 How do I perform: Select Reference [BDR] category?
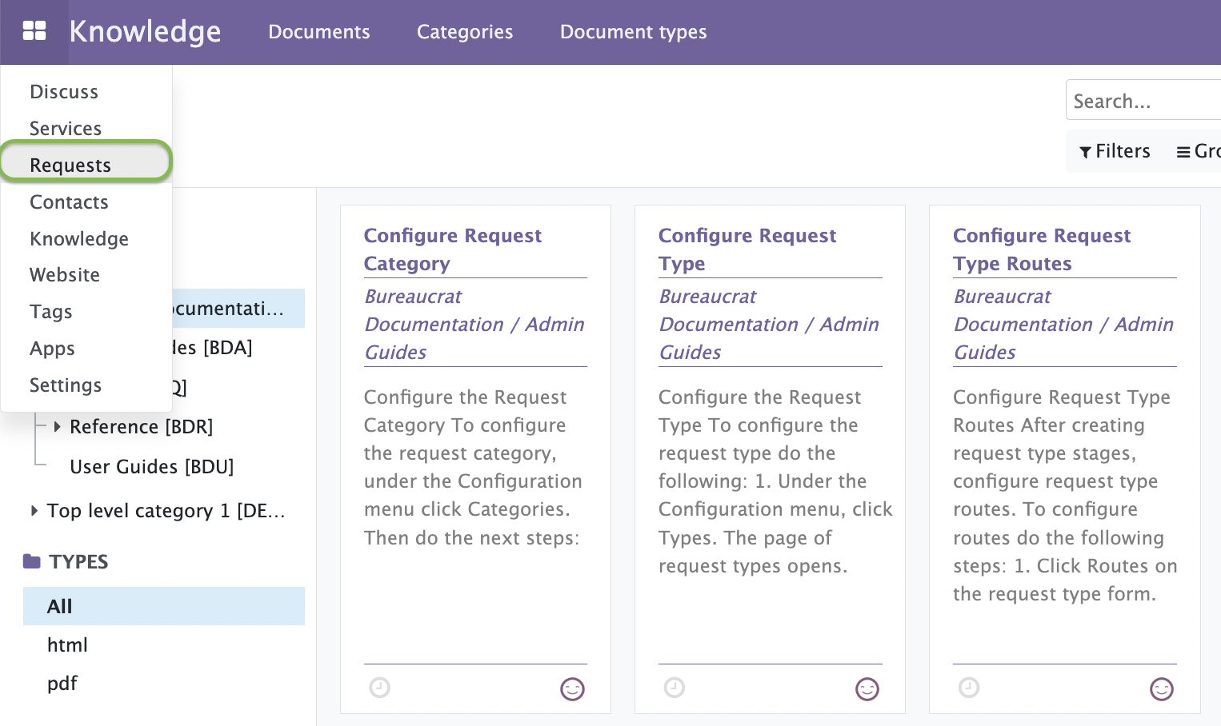tap(142, 427)
